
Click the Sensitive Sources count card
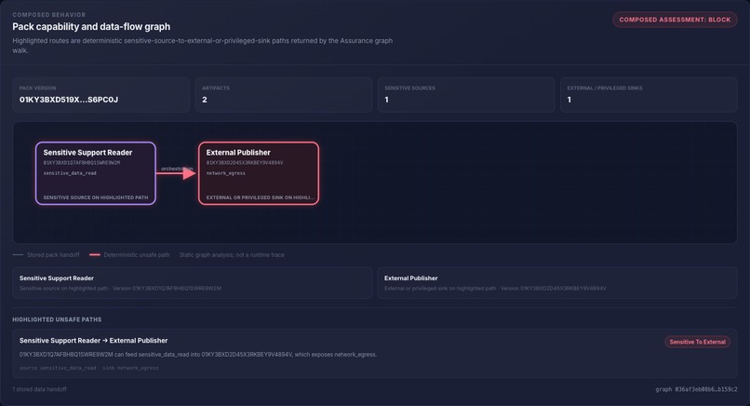[x=466, y=95]
